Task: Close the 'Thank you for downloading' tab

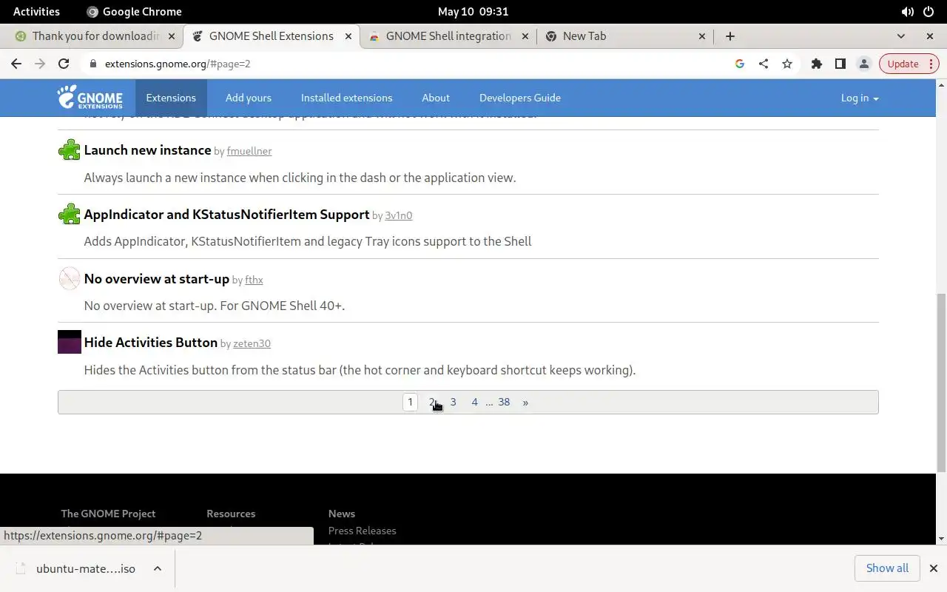Action: pyautogui.click(x=172, y=36)
